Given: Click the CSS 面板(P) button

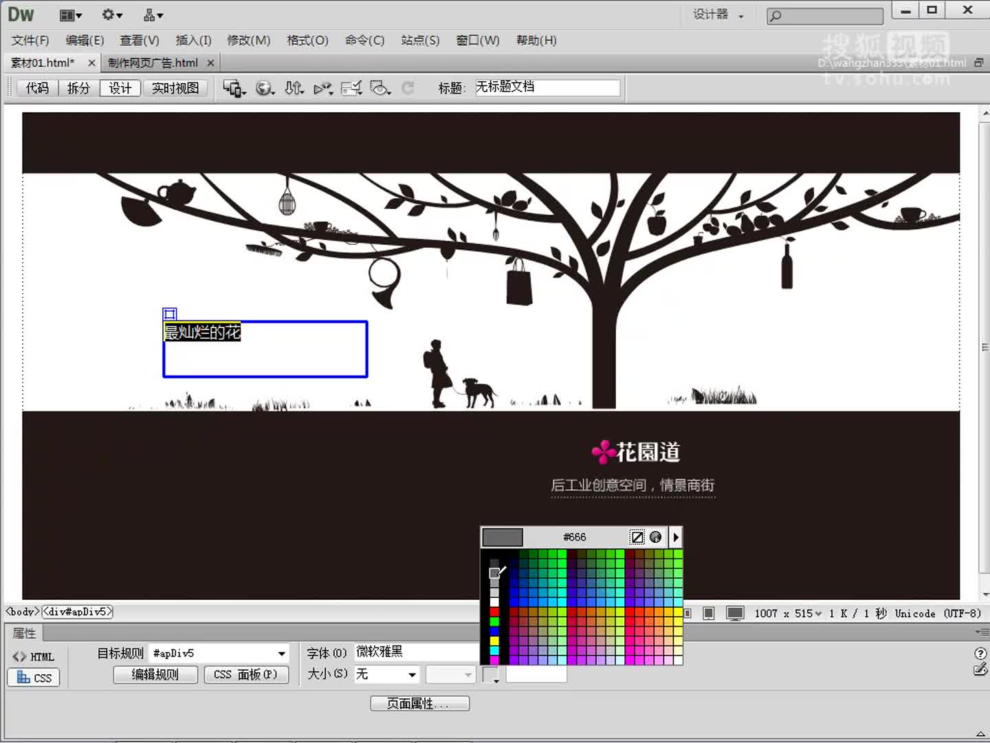Looking at the screenshot, I should 246,675.
